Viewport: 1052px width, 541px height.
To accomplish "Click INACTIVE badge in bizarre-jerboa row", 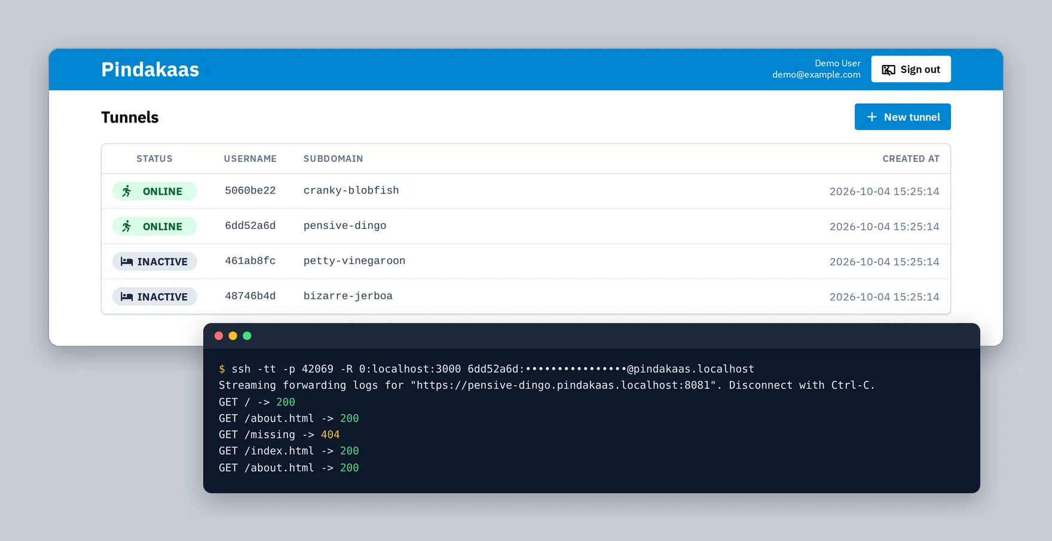I will (155, 297).
